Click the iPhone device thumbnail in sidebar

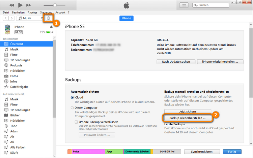click(7, 29)
